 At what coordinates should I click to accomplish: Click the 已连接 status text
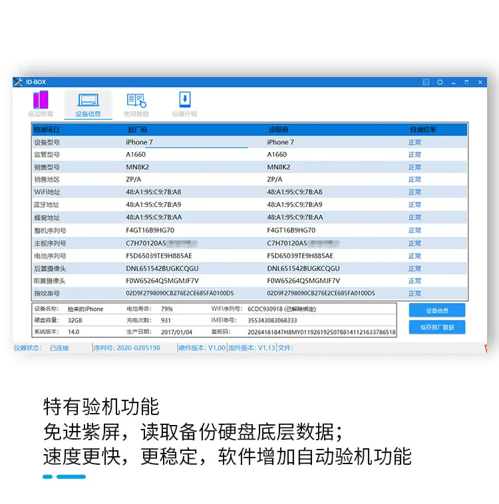(59, 348)
